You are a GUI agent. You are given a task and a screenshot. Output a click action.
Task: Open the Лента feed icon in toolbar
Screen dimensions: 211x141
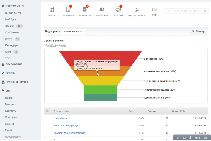[x=51, y=10]
